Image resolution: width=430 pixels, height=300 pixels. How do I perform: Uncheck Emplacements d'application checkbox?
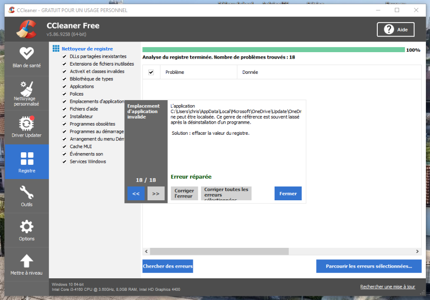64,102
